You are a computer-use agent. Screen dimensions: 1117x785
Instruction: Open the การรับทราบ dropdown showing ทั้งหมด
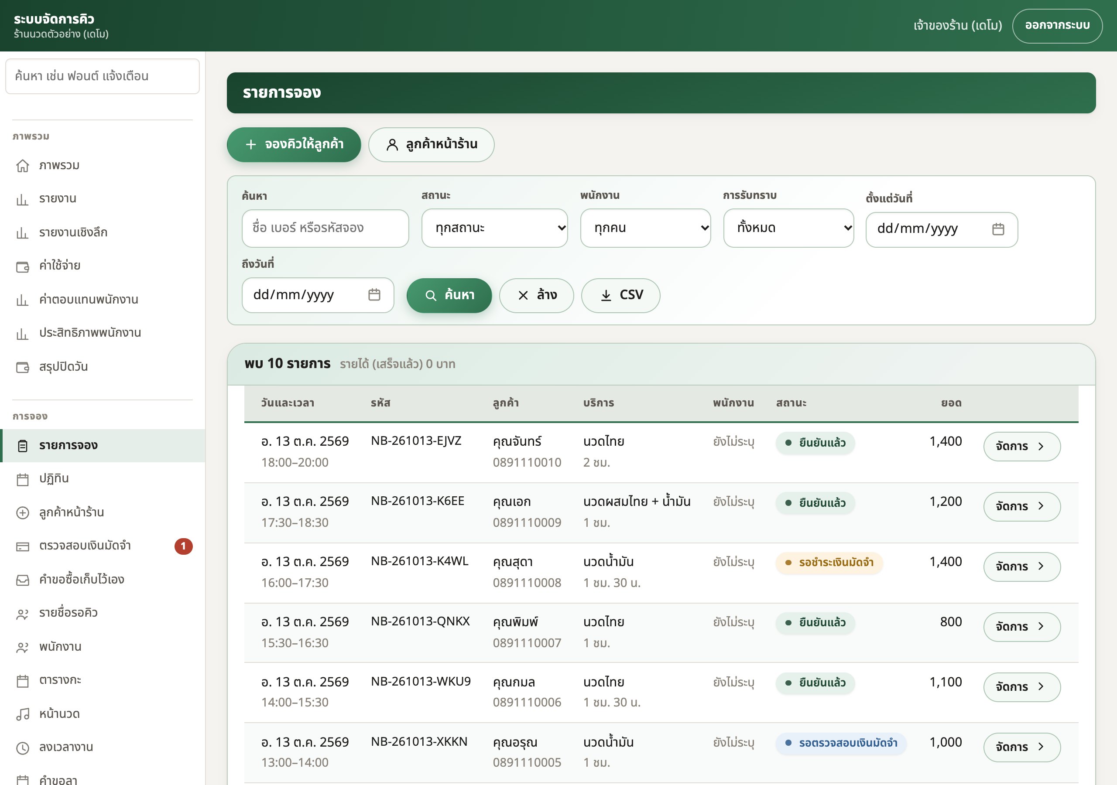point(788,228)
